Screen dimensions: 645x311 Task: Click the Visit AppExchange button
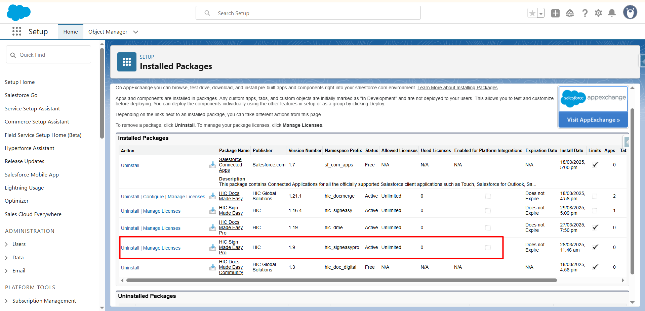click(x=593, y=120)
